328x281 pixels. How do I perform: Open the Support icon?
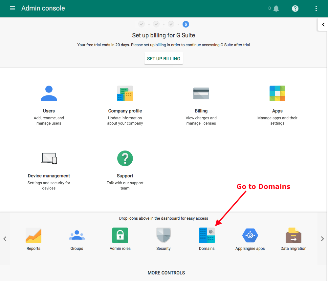[x=125, y=158]
